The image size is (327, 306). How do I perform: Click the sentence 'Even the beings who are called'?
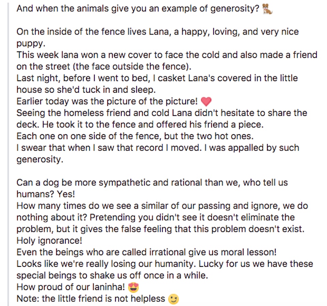(146, 252)
